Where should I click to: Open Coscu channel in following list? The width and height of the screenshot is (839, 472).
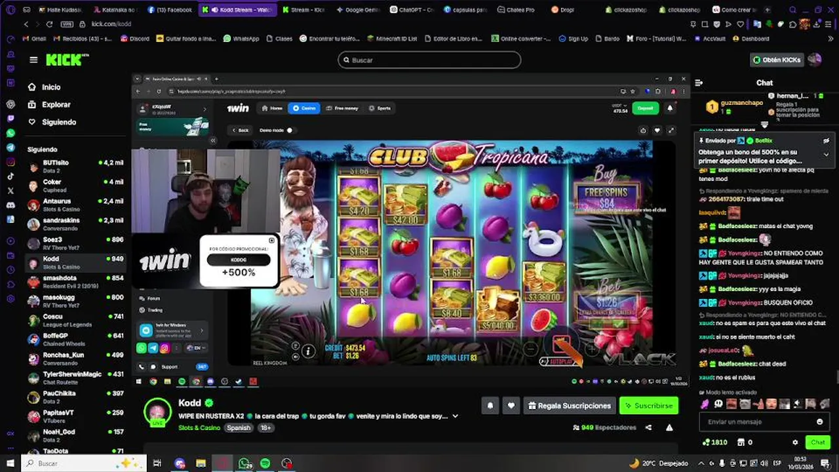(75, 320)
